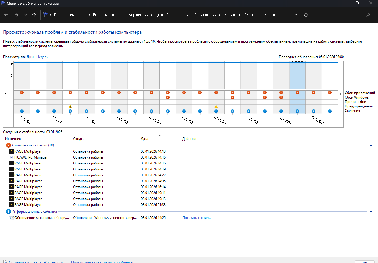Select the application failure icon for 04.01.2026
Image resolution: width=378 pixels, height=263 pixels.
[x=314, y=93]
